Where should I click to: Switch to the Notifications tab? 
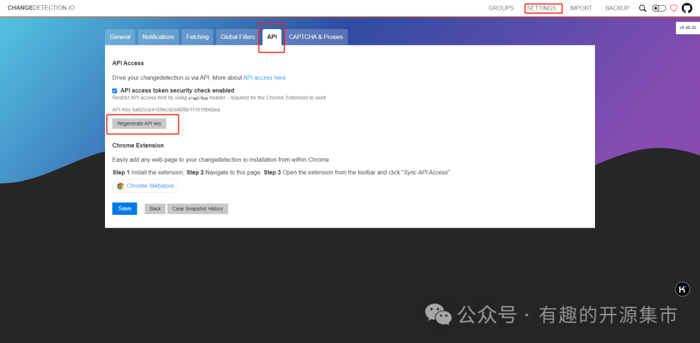click(x=158, y=37)
